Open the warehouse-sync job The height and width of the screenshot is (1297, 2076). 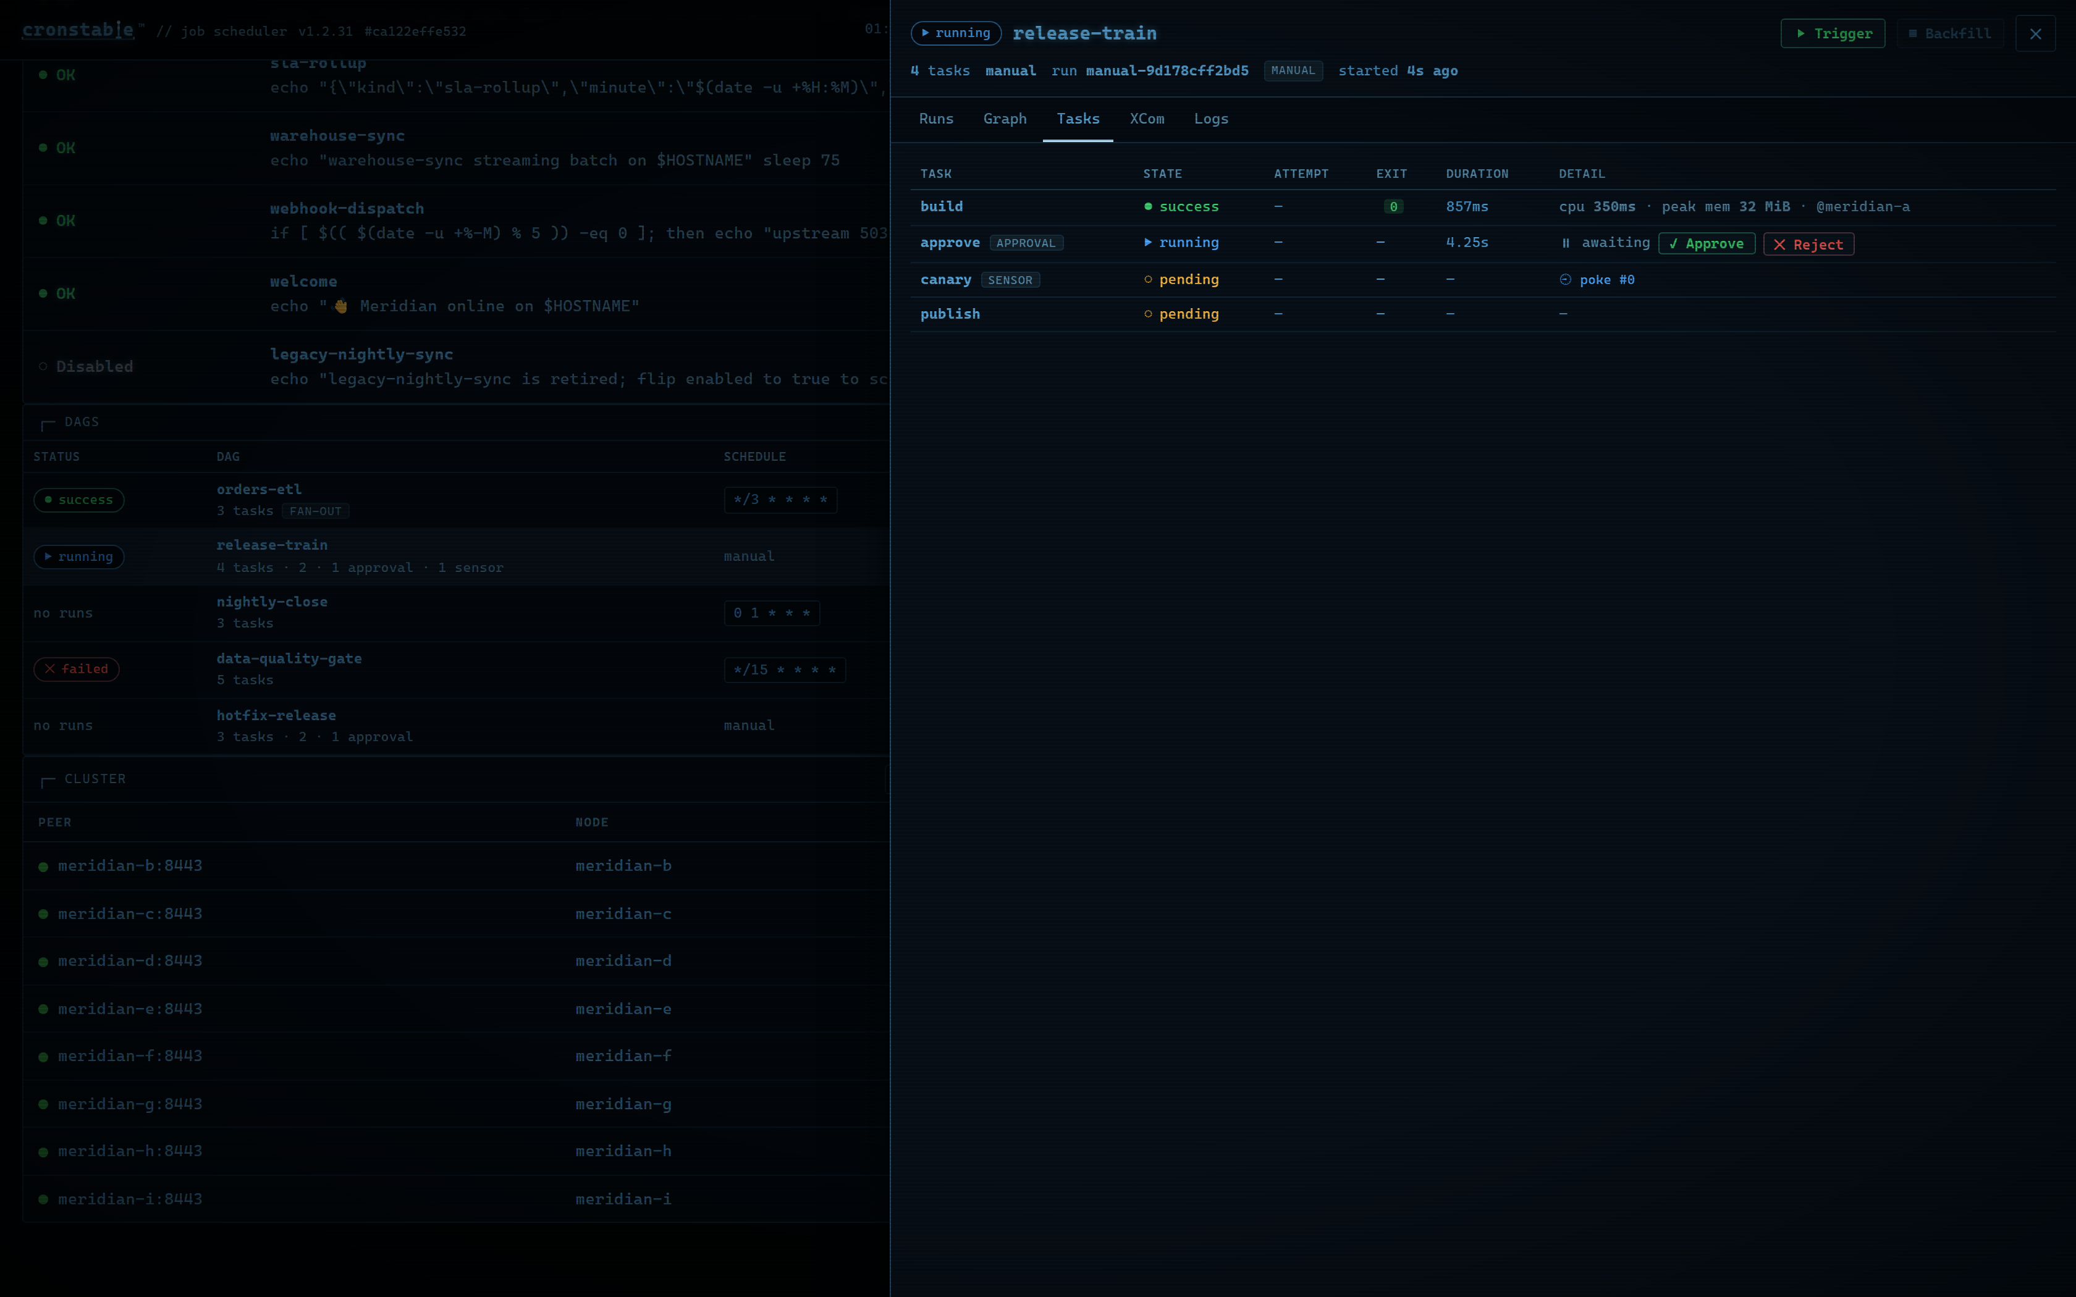tap(337, 135)
